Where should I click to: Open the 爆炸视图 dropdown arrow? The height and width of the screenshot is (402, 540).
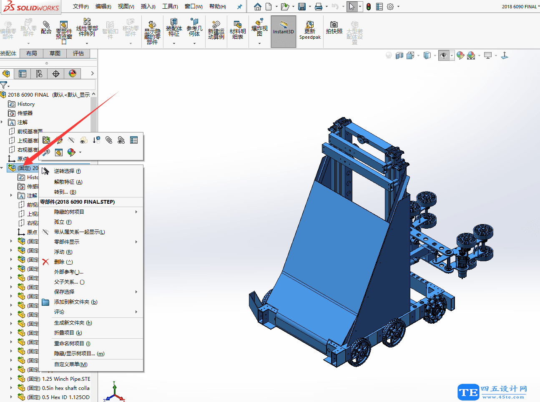coord(259,43)
